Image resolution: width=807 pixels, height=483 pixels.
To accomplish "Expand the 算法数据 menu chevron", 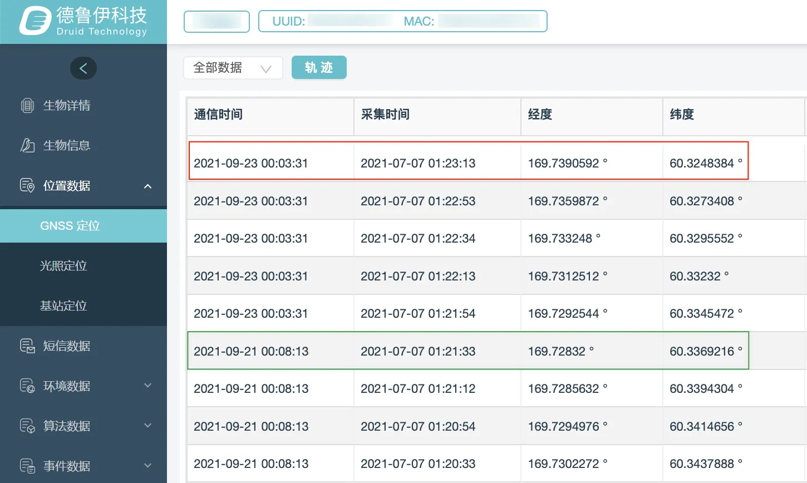I will point(147,426).
